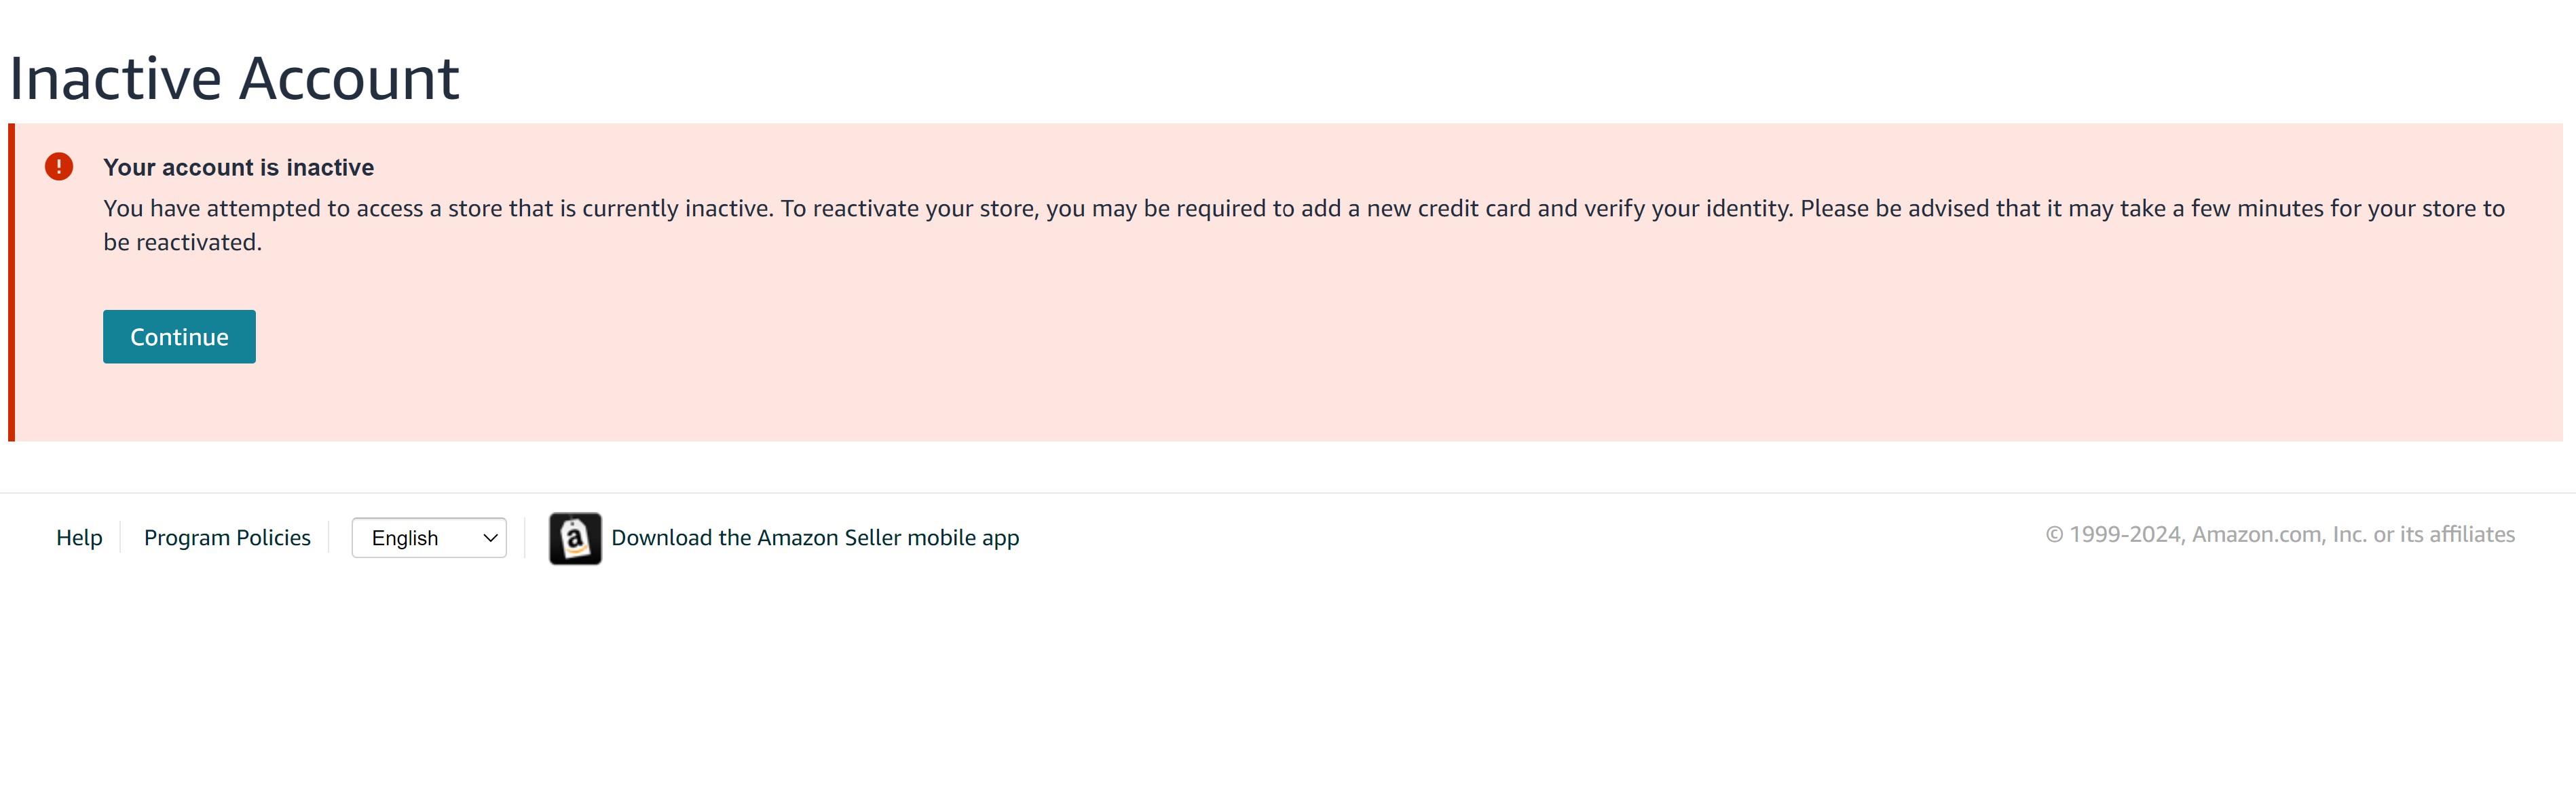This screenshot has width=2576, height=788.
Task: Click the 'be reactivated.' second message line
Action: pos(182,243)
